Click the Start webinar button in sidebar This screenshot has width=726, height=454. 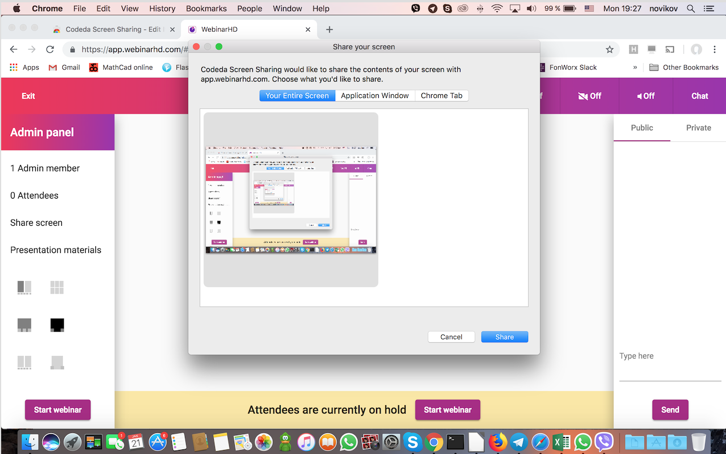pyautogui.click(x=57, y=410)
